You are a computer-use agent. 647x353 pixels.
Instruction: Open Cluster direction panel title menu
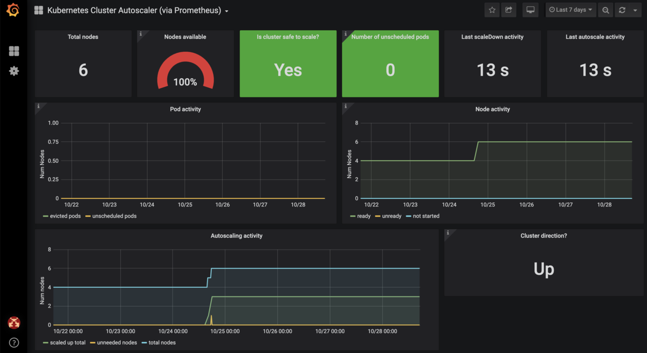pyautogui.click(x=544, y=236)
